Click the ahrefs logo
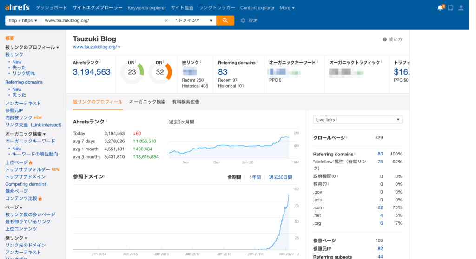 [17, 7]
